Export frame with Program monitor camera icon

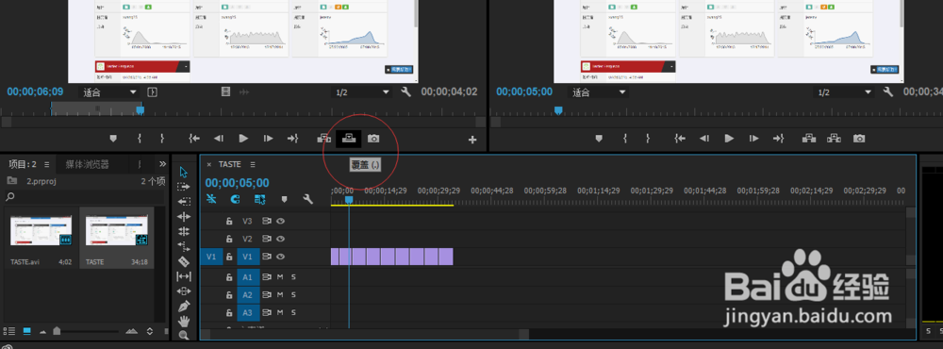tap(859, 139)
